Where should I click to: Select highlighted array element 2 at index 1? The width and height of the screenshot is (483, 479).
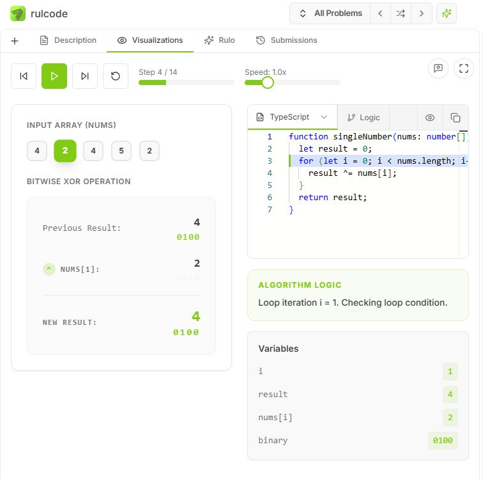pyautogui.click(x=65, y=151)
